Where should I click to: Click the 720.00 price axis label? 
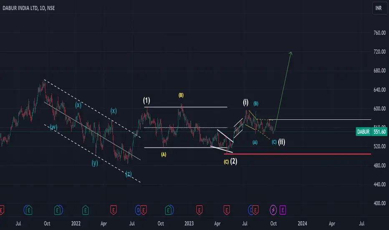[x=379, y=52]
